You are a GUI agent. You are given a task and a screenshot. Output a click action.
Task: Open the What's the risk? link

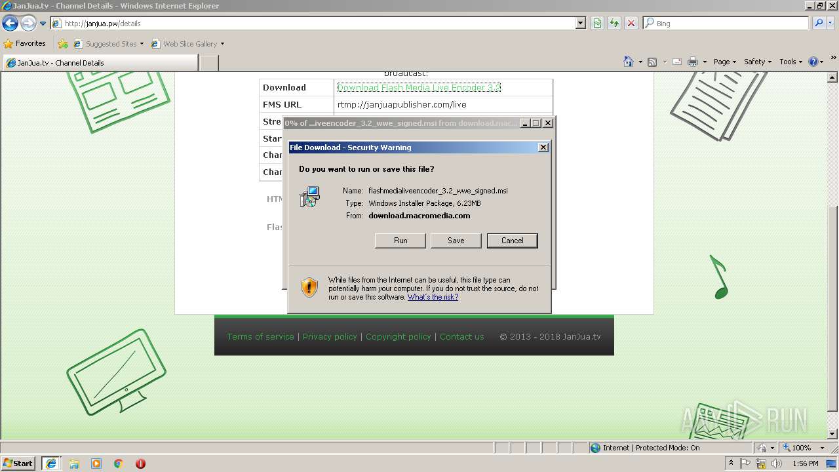click(x=433, y=297)
